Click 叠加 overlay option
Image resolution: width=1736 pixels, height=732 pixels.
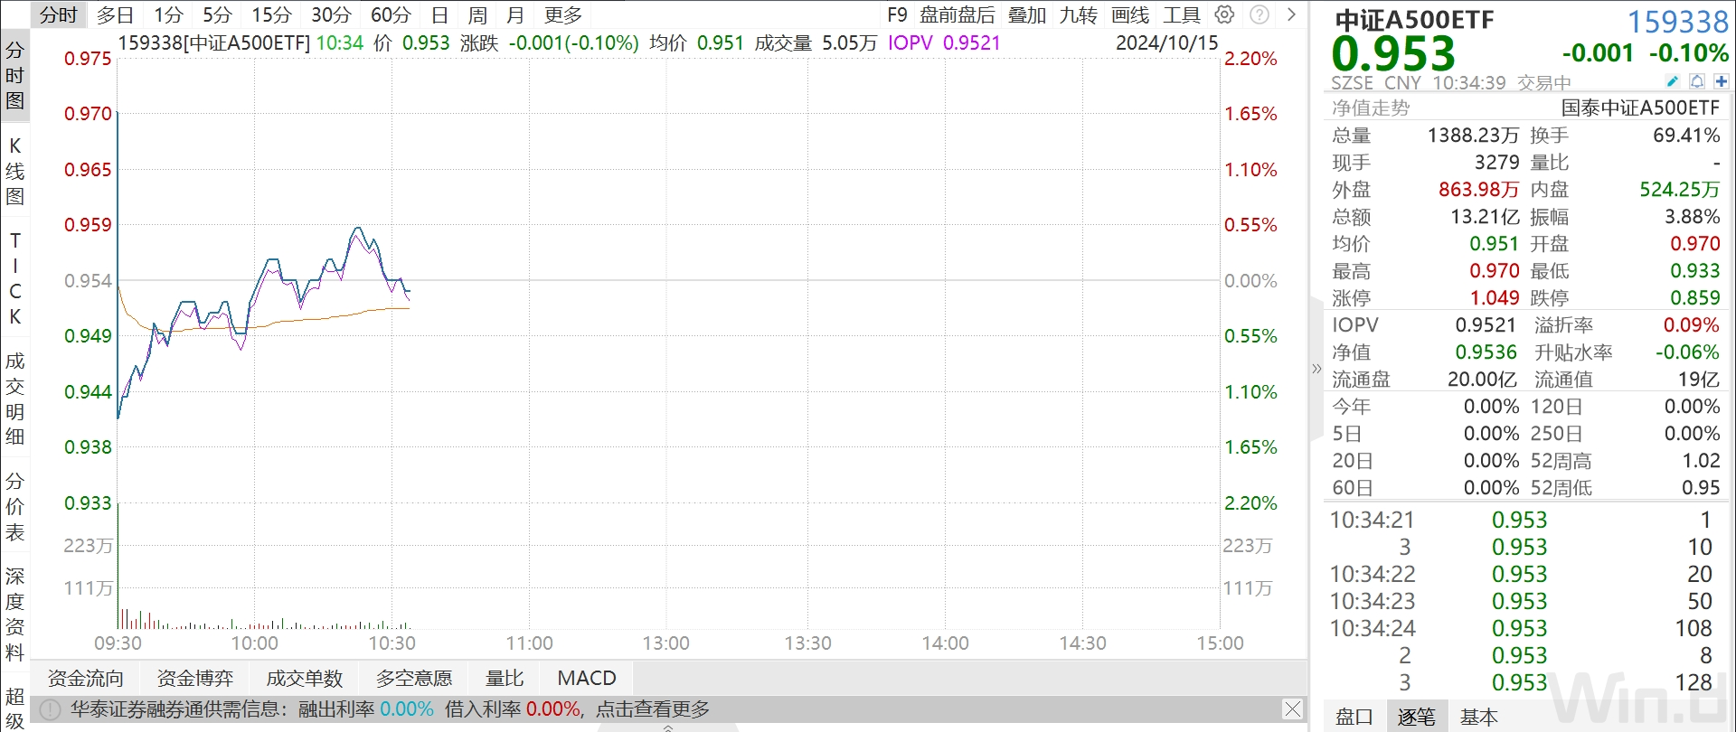pyautogui.click(x=1027, y=14)
